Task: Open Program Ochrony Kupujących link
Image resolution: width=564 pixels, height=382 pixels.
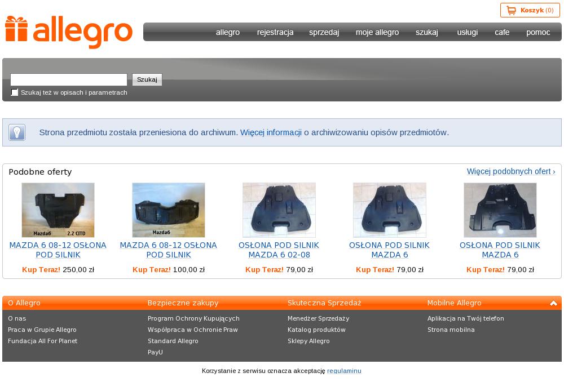Action: (193, 318)
